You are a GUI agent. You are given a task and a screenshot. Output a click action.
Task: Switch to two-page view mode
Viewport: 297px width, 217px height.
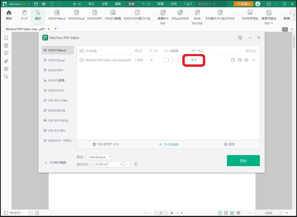point(226,213)
